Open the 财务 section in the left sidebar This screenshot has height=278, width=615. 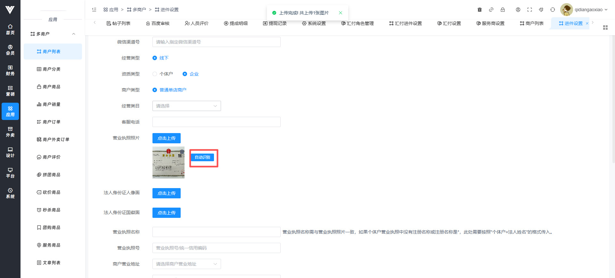tap(10, 70)
